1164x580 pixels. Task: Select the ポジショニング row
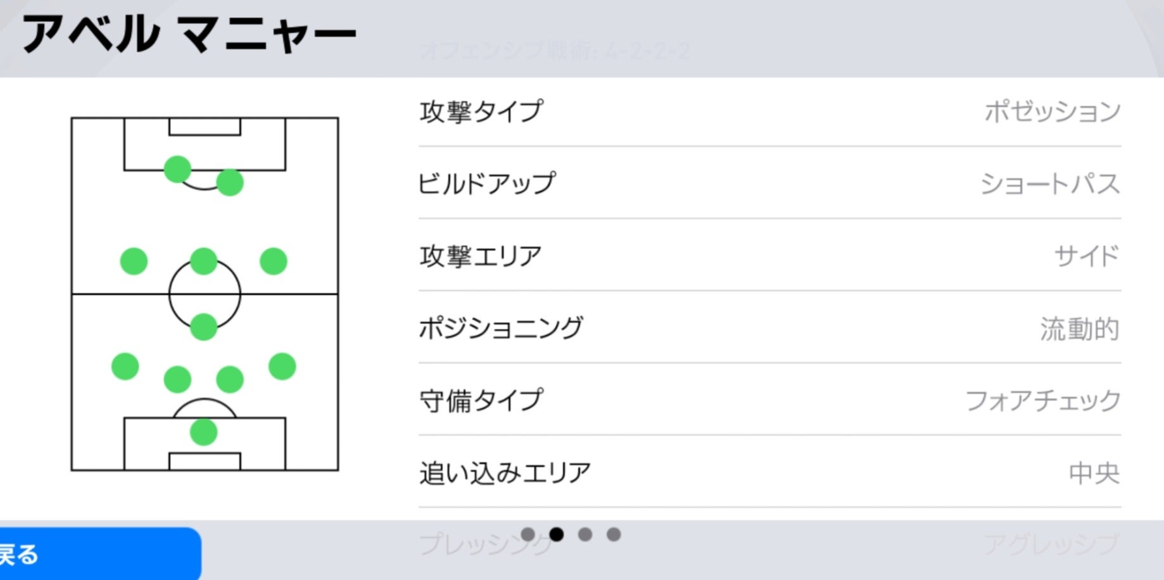pyautogui.click(x=769, y=329)
